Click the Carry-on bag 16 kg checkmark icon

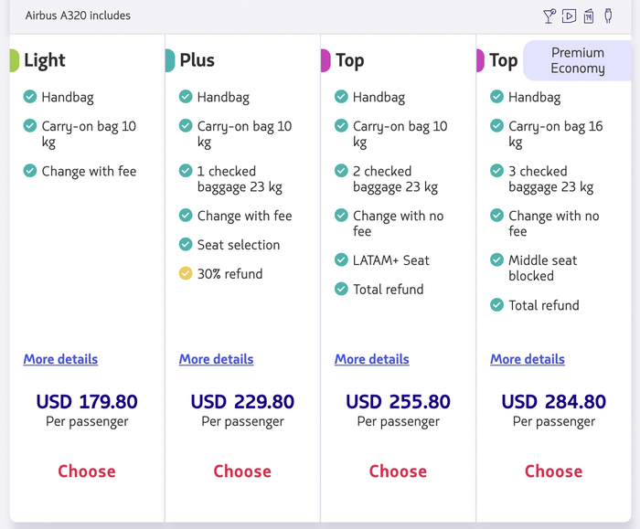tap(496, 125)
